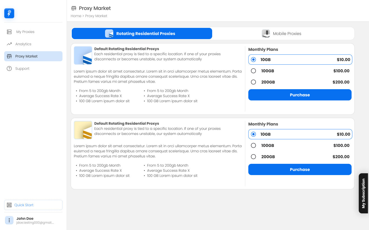Image resolution: width=369 pixels, height=230 pixels.
Task: Select the 100GB plan in second card
Action: pos(253,145)
